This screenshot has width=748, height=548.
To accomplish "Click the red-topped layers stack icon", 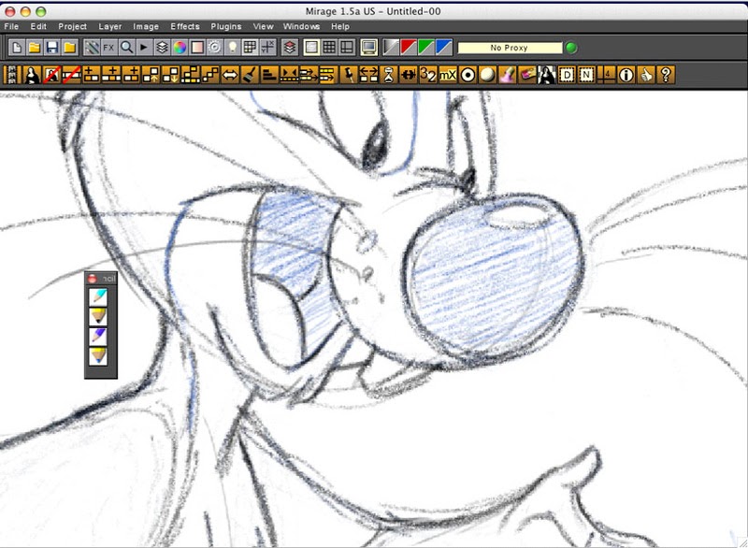I will click(x=290, y=47).
